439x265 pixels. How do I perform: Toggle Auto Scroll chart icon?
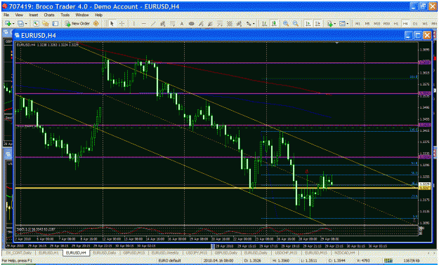(308, 24)
